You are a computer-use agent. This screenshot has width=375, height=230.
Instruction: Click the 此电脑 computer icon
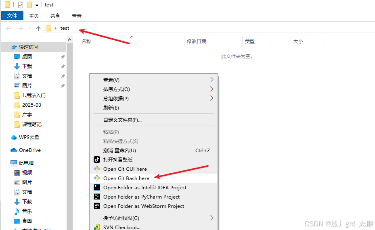click(14, 163)
